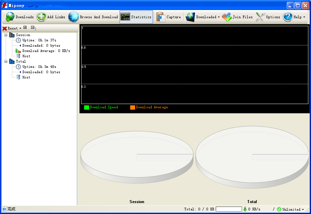Select 'Download Average: 0 KB/s' row

tap(46, 51)
